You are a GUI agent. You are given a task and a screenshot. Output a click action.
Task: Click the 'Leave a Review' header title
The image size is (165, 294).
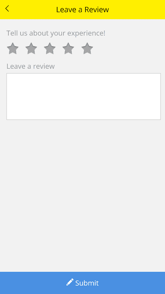[x=82, y=10]
